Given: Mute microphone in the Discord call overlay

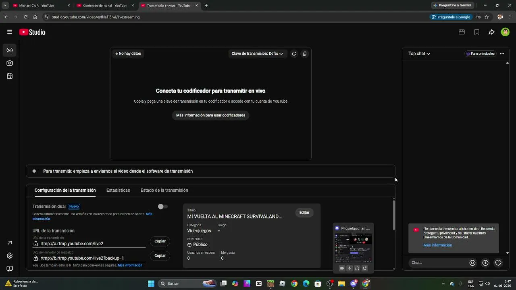Looking at the screenshot, I should [350, 268].
